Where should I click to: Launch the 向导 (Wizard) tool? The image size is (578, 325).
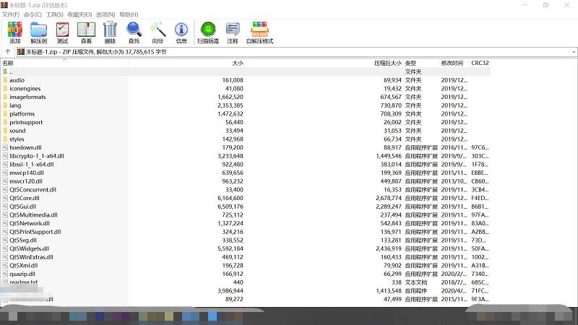pos(158,32)
